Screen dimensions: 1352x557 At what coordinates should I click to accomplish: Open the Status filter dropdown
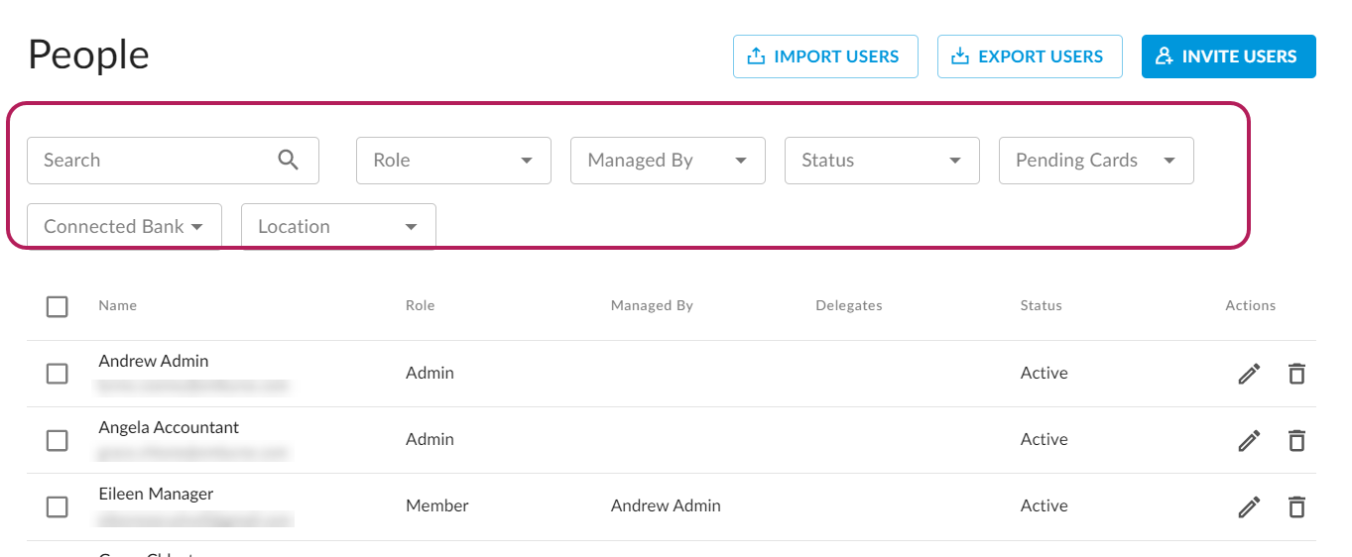[x=882, y=161]
